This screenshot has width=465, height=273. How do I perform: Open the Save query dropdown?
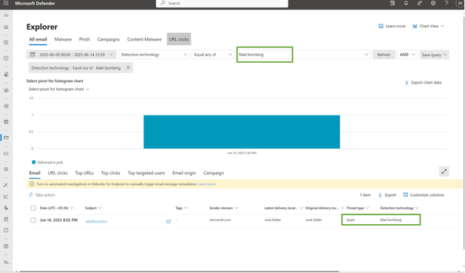coord(434,55)
